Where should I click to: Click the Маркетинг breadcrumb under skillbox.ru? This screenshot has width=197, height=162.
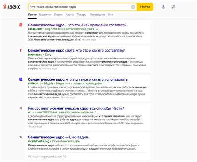coord(63,83)
